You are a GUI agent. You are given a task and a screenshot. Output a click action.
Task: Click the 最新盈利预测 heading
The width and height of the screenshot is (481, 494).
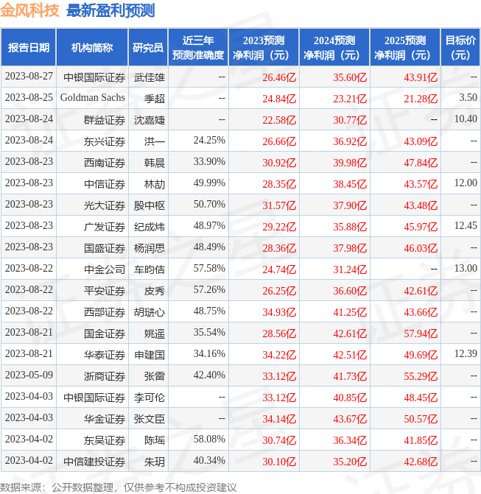click(110, 10)
